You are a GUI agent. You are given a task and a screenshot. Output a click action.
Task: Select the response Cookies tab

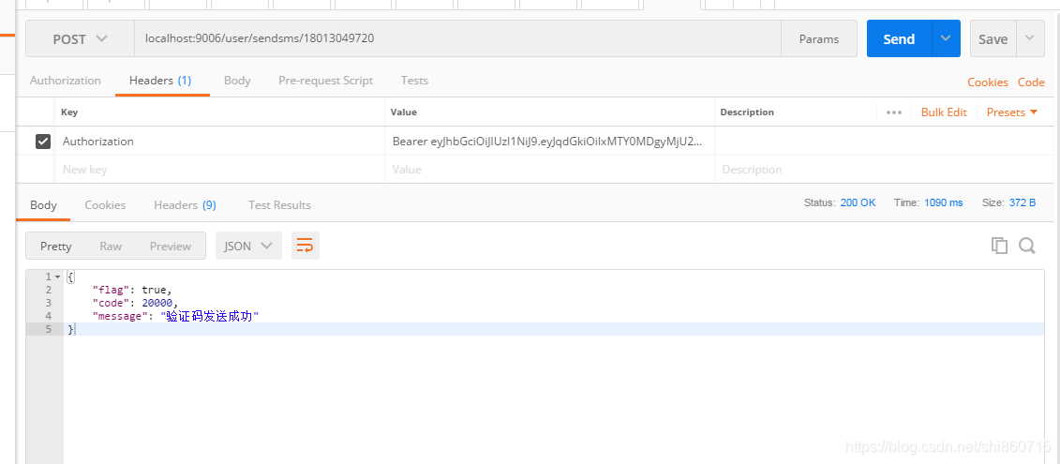[105, 205]
